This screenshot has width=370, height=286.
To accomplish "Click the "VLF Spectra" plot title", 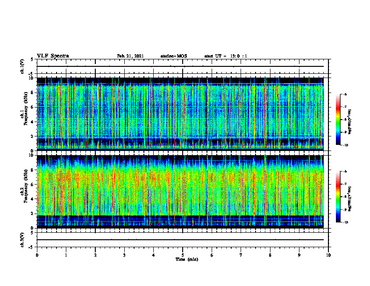I will pos(53,56).
